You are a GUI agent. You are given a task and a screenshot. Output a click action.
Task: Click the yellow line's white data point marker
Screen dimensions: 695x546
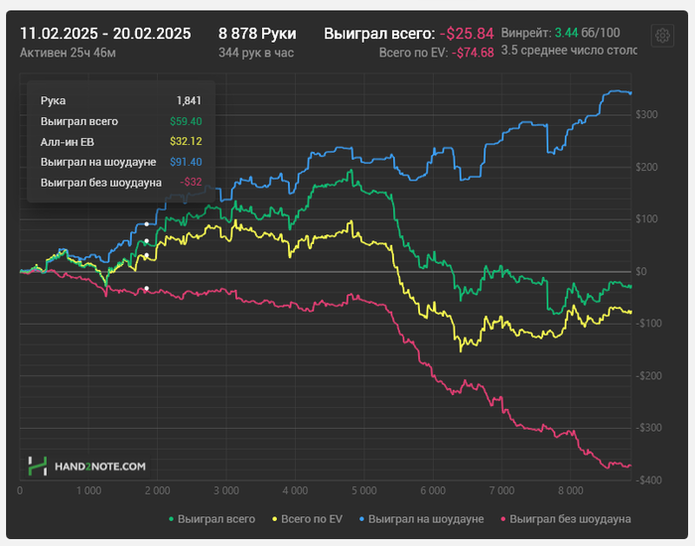pyautogui.click(x=147, y=255)
